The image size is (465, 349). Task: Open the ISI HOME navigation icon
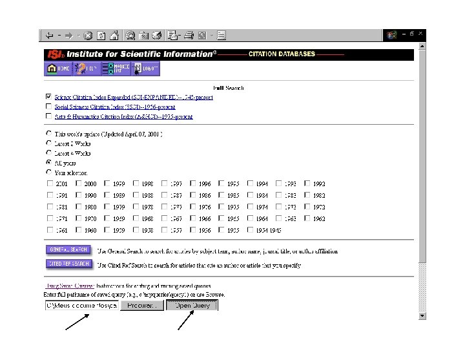58,69
